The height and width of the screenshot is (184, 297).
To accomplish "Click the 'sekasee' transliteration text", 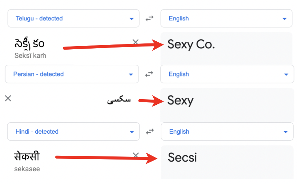I will pos(27,169).
